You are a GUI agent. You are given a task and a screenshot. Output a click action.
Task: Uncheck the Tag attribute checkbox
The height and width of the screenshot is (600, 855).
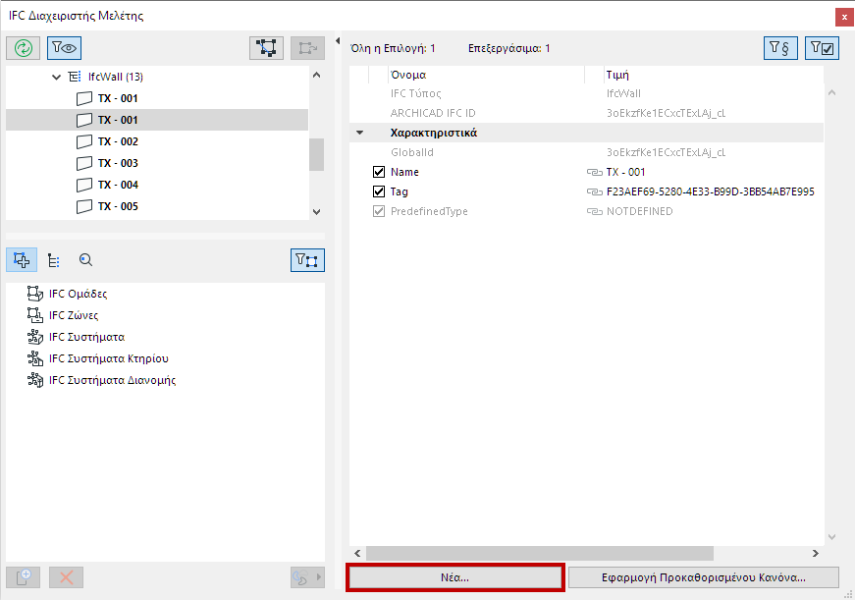[379, 192]
